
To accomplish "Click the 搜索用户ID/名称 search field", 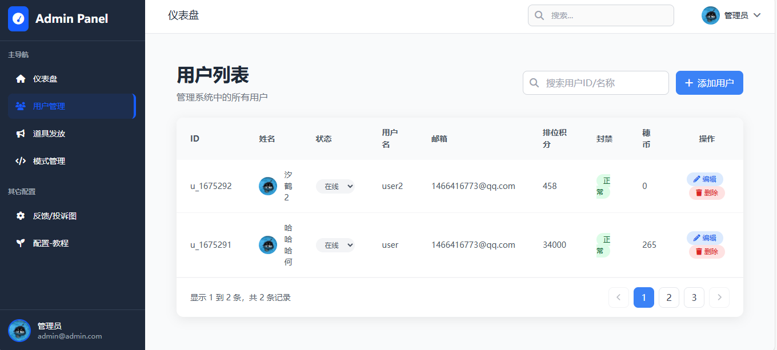I will 595,82.
